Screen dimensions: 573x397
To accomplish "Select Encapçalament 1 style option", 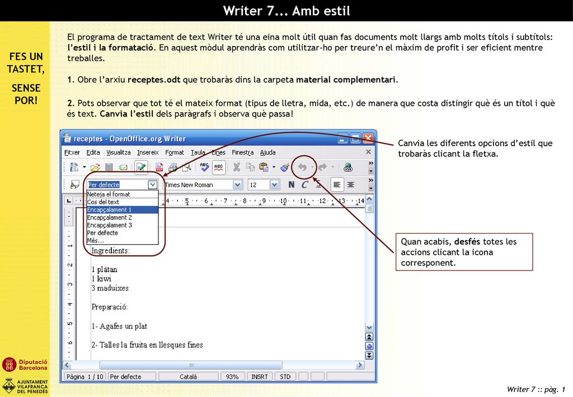I will click(123, 210).
